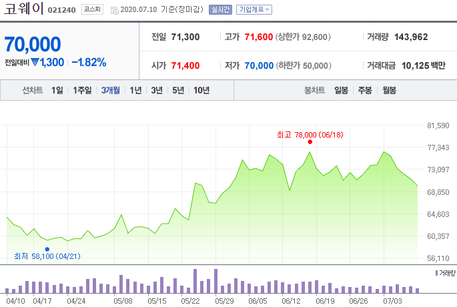Viewport: 457px width, 307px height.
Task: Click the 거래량 value 143,962
Action: point(411,37)
